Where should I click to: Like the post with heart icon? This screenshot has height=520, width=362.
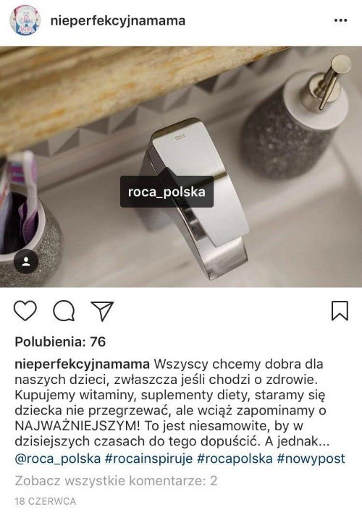25,310
